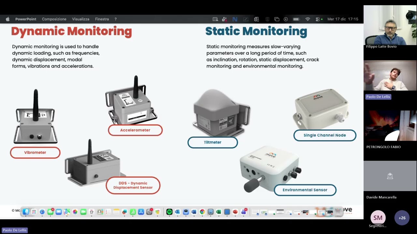Image resolution: width=417 pixels, height=234 pixels.
Task: Show battery status in menu bar
Action: pos(296,19)
